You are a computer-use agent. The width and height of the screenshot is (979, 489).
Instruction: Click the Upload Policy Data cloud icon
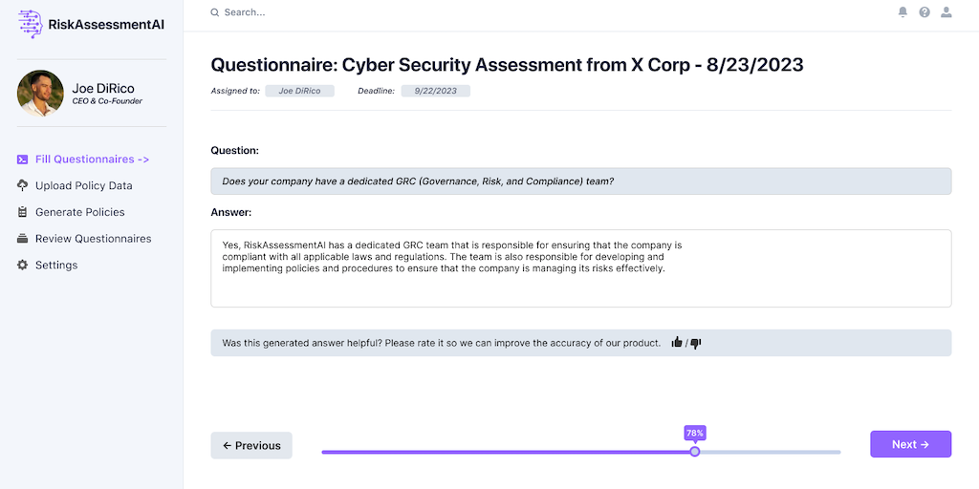[23, 185]
